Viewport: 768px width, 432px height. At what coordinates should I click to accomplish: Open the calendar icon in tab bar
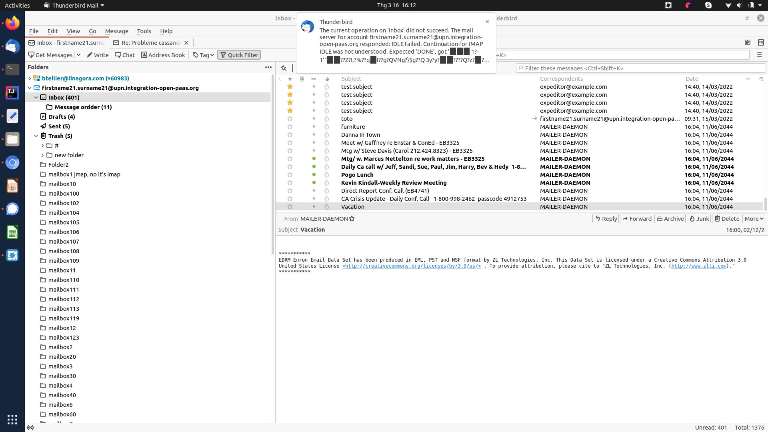[x=747, y=42]
